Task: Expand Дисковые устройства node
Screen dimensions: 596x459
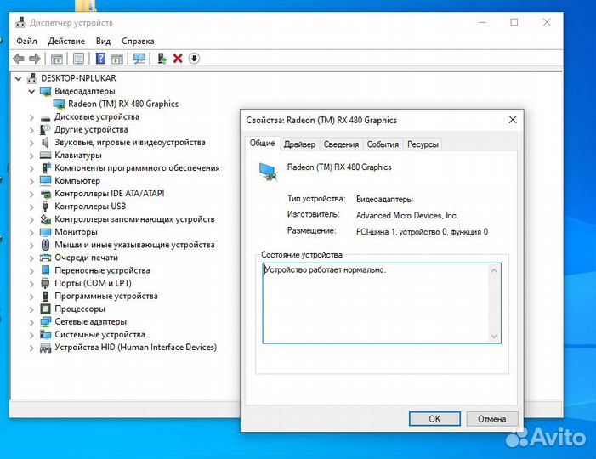Action: [x=31, y=117]
